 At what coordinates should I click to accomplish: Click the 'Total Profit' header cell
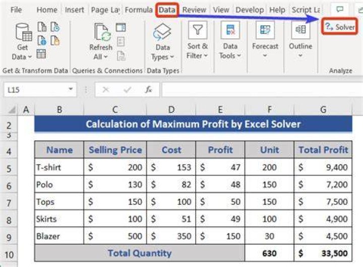pyautogui.click(x=323, y=150)
